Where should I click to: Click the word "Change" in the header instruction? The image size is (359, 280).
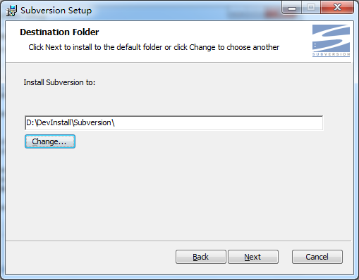[x=202, y=47]
